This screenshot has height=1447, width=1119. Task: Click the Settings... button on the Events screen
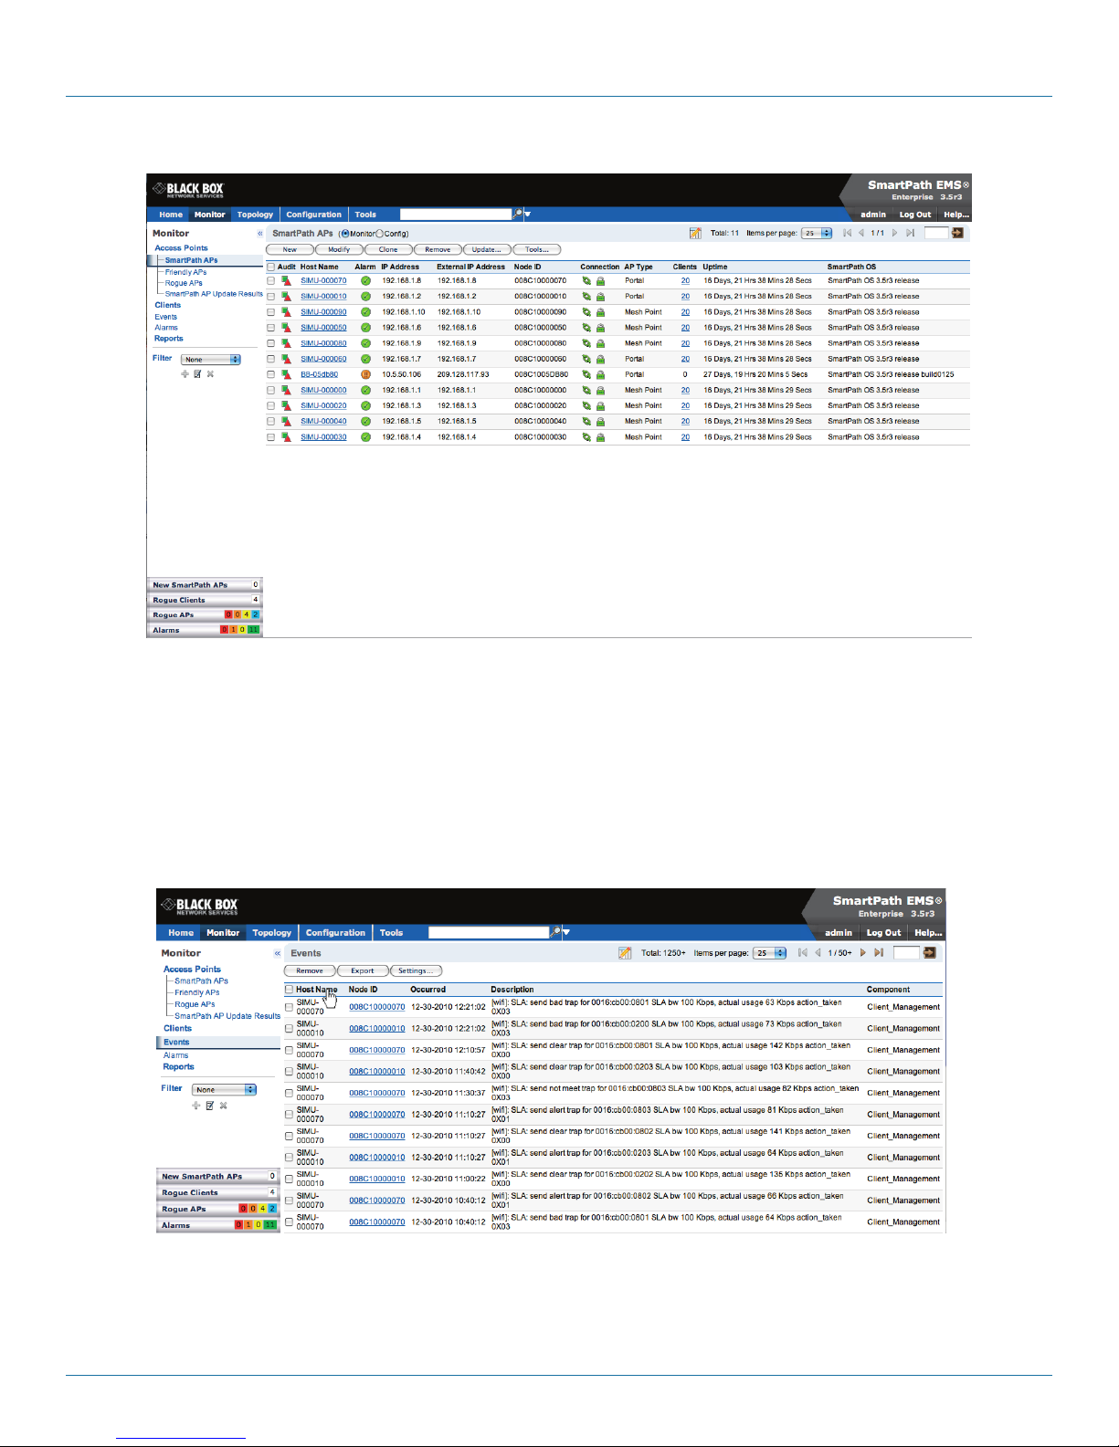[416, 970]
